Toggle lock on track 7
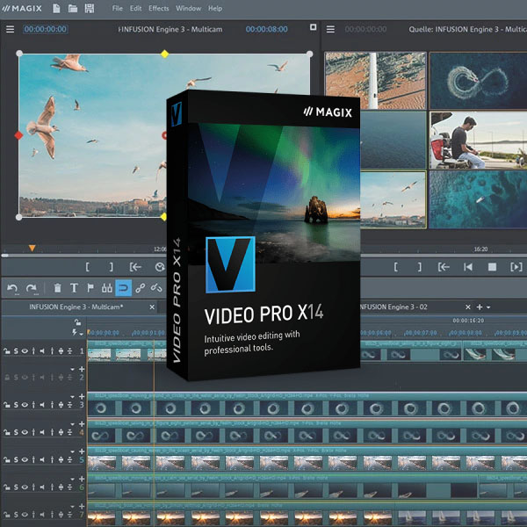The width and height of the screenshot is (527, 527). 7,515
